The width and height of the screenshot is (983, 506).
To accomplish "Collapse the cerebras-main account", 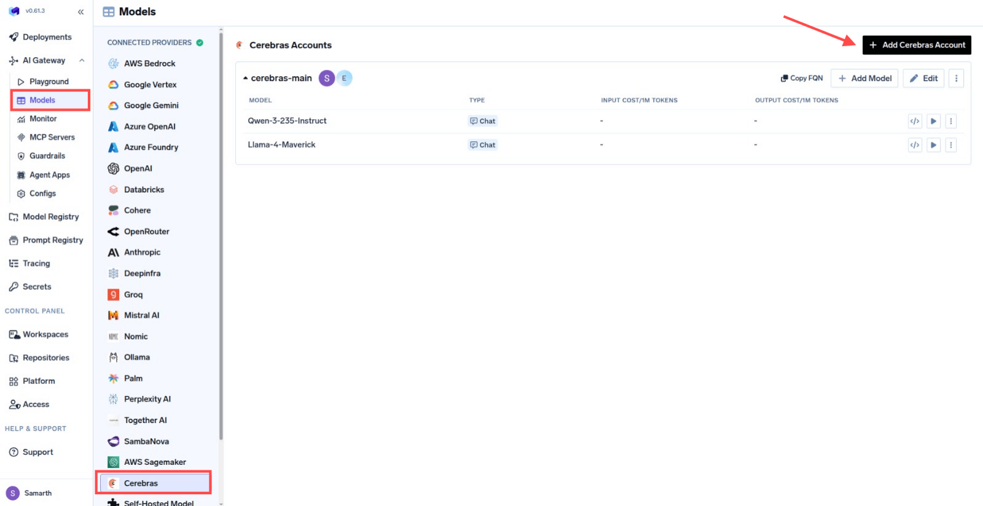I will tap(245, 78).
